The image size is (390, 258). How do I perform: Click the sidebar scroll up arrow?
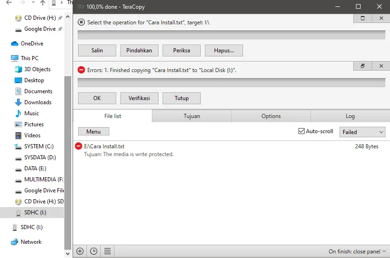68,17
